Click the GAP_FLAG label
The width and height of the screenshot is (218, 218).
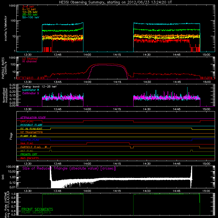pos(27,121)
